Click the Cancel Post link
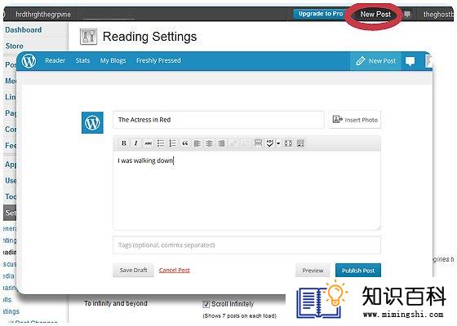457x326 pixels. [175, 270]
